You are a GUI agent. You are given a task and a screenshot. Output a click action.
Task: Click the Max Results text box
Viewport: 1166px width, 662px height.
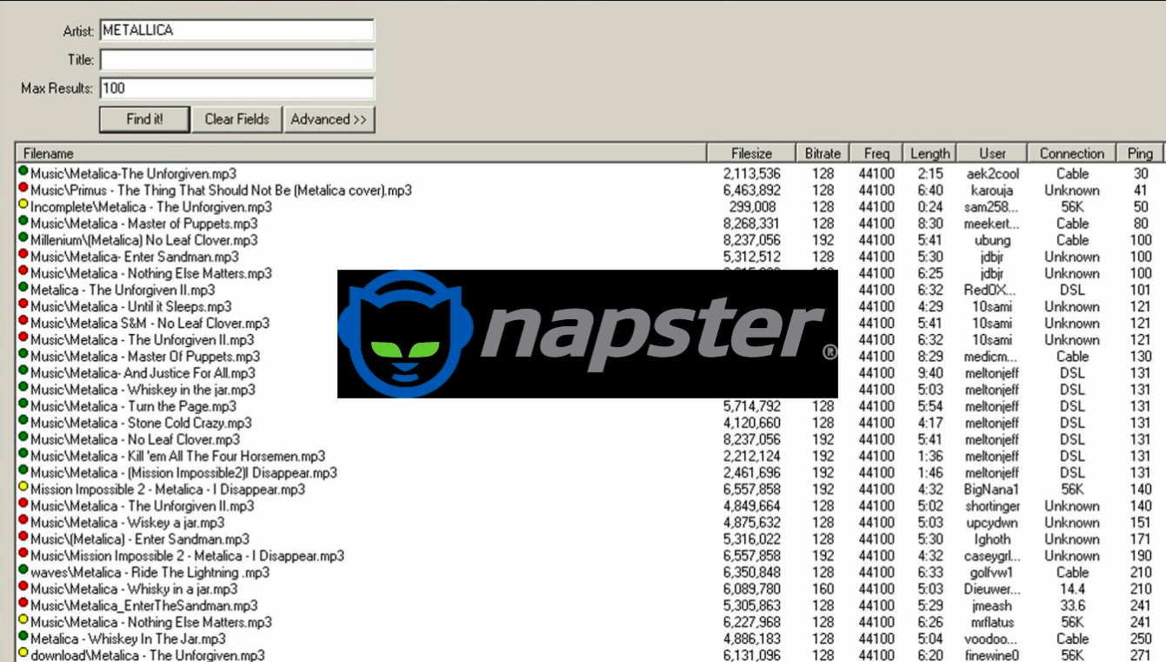click(x=237, y=88)
